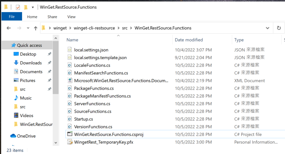Click the pin icon next to Downloads
The height and width of the screenshot is (154, 285).
[x=50, y=63]
